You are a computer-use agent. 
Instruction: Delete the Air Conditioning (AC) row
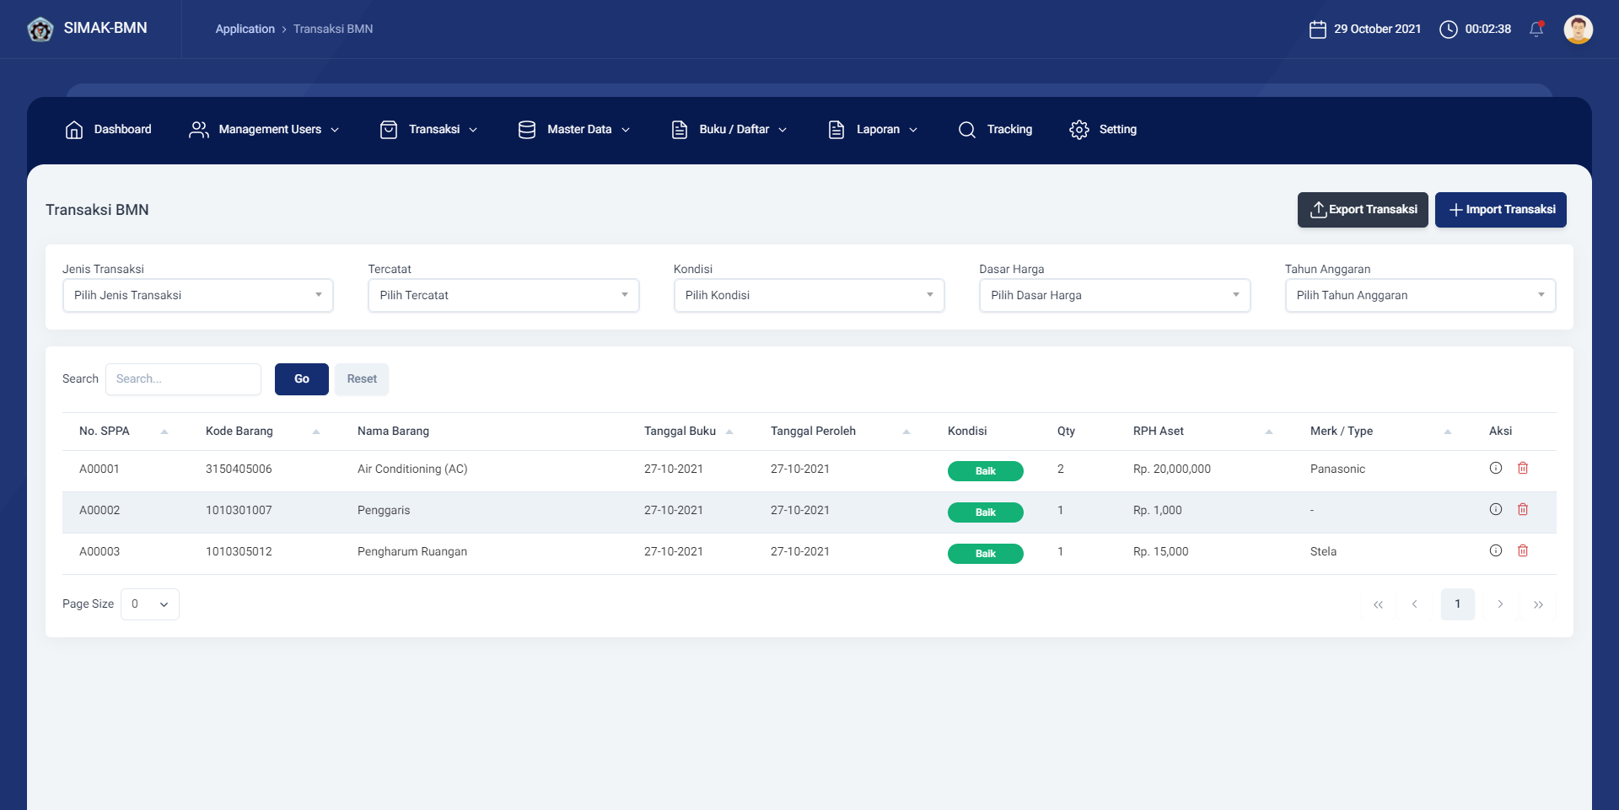1523,469
